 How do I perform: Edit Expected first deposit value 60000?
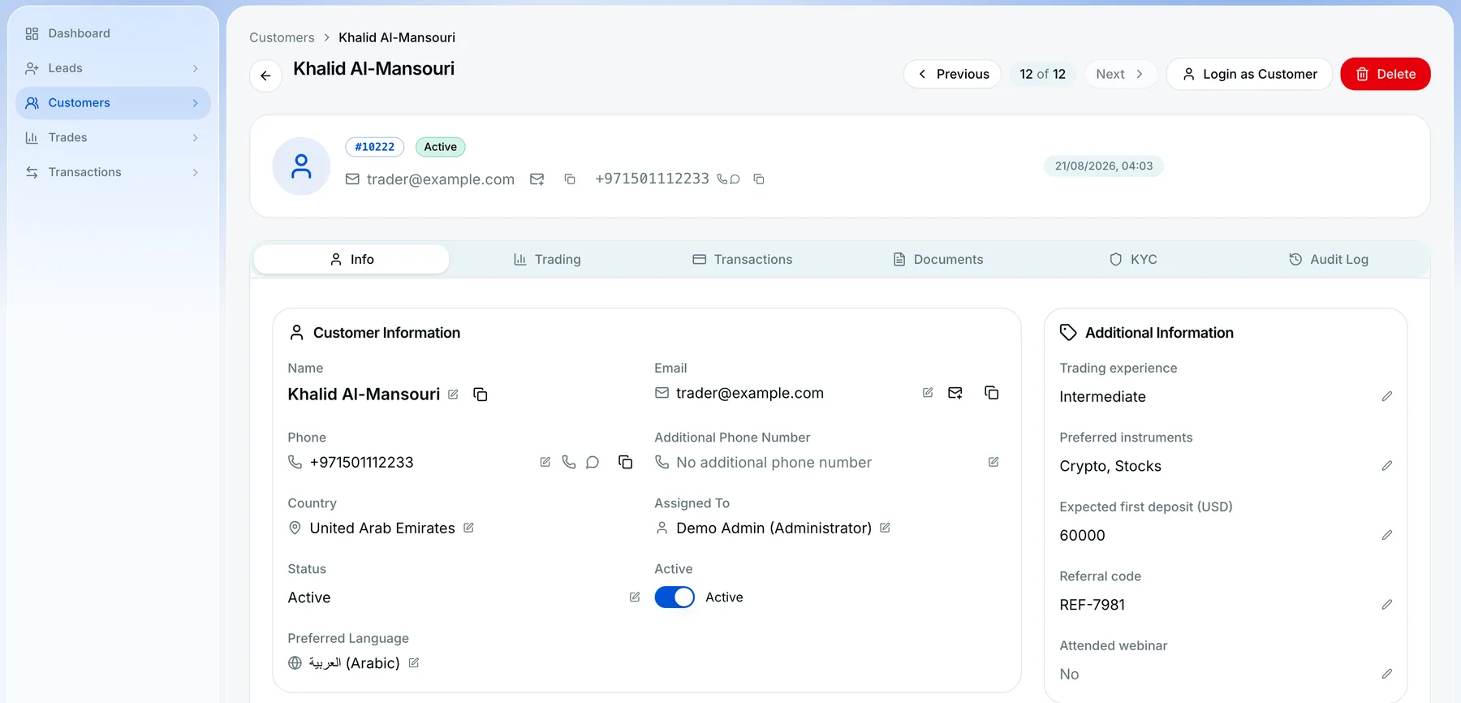(x=1387, y=535)
